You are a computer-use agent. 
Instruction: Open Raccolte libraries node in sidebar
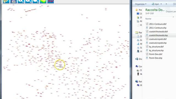pyautogui.click(x=139, y=32)
